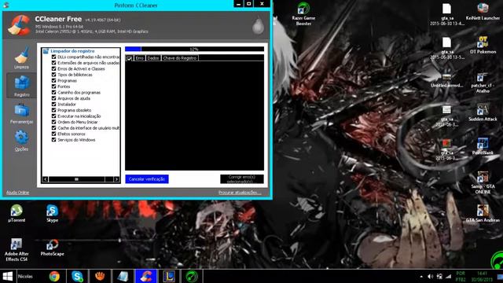The height and width of the screenshot is (283, 503).
Task: Click Procurar atualizações link
Action: click(240, 193)
